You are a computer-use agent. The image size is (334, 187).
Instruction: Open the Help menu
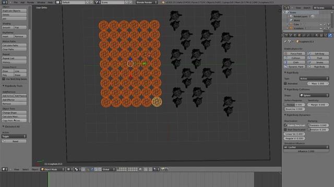[x=50, y=2]
